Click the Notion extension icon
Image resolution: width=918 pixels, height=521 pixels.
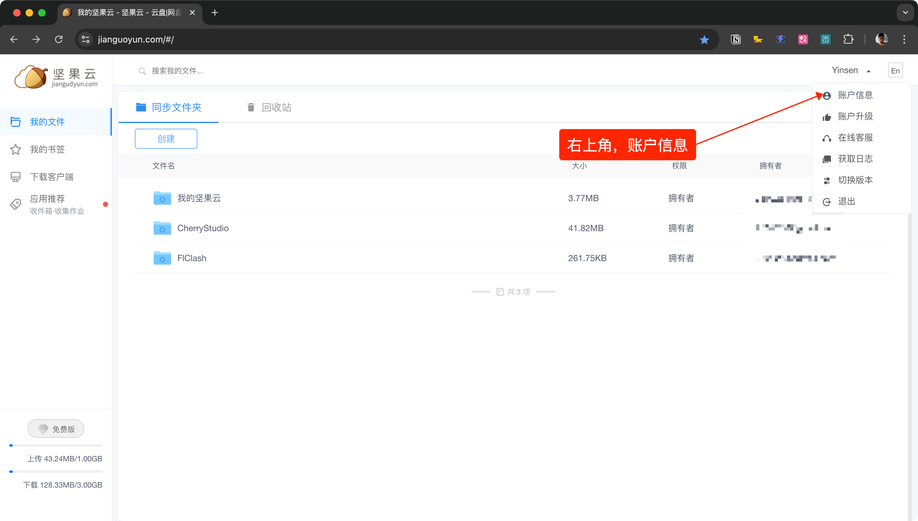[x=736, y=39]
